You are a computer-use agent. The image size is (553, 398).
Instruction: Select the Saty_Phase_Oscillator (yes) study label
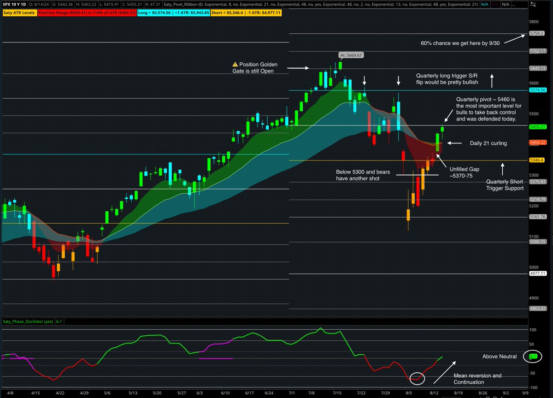pyautogui.click(x=28, y=321)
